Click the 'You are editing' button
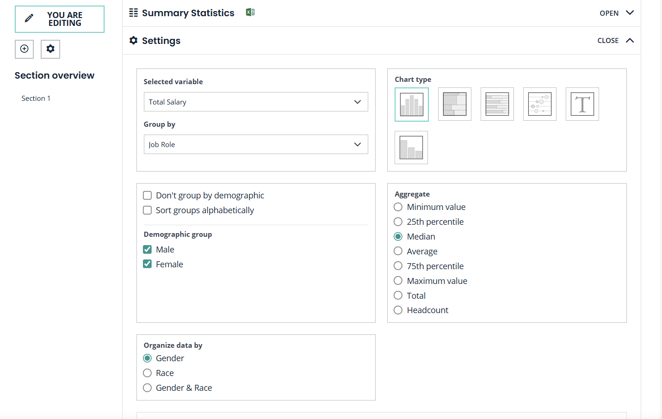Image resolution: width=662 pixels, height=419 pixels. [60, 19]
